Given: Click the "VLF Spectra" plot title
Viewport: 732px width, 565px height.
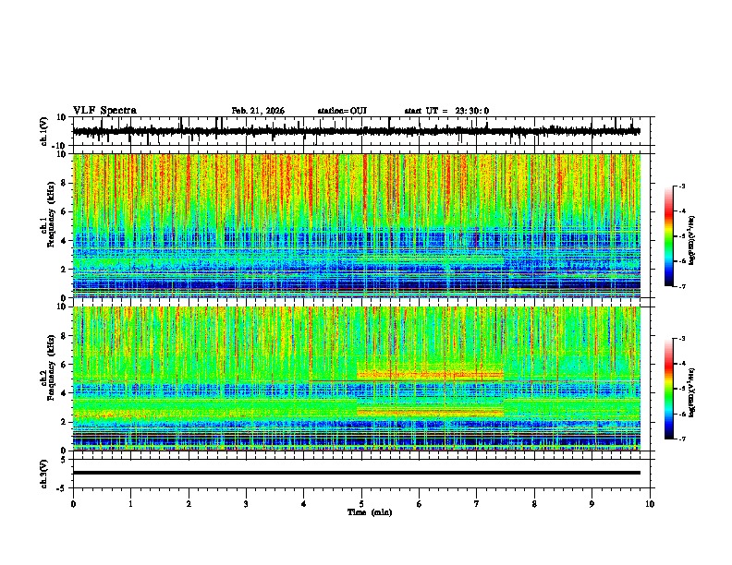Looking at the screenshot, I should click(104, 111).
